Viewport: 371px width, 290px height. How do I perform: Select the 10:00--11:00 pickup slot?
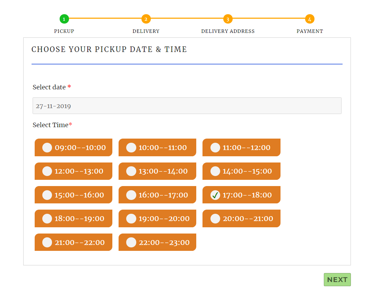pyautogui.click(x=157, y=148)
